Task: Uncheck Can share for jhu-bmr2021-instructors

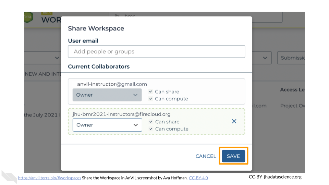Action: [151, 122]
